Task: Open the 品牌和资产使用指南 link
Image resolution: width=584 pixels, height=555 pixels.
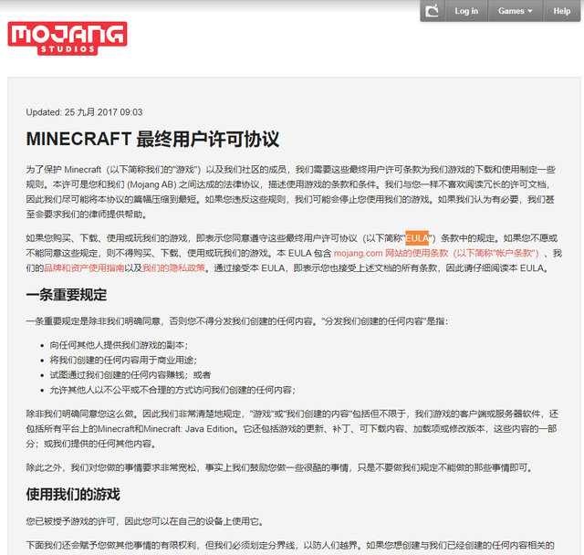Action: click(x=84, y=268)
